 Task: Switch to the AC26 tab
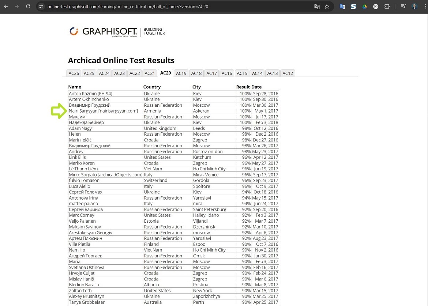74,73
